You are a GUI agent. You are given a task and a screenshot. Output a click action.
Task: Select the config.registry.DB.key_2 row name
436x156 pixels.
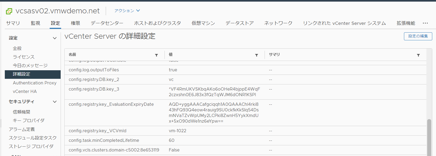(94, 79)
